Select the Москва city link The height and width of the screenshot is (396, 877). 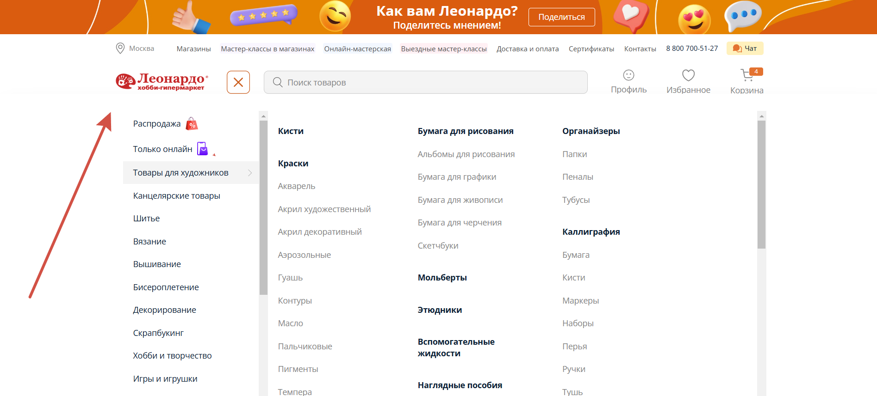click(142, 49)
